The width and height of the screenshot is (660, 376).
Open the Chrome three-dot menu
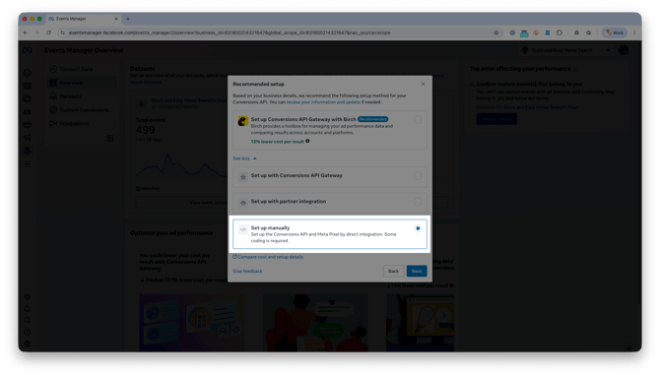[634, 32]
